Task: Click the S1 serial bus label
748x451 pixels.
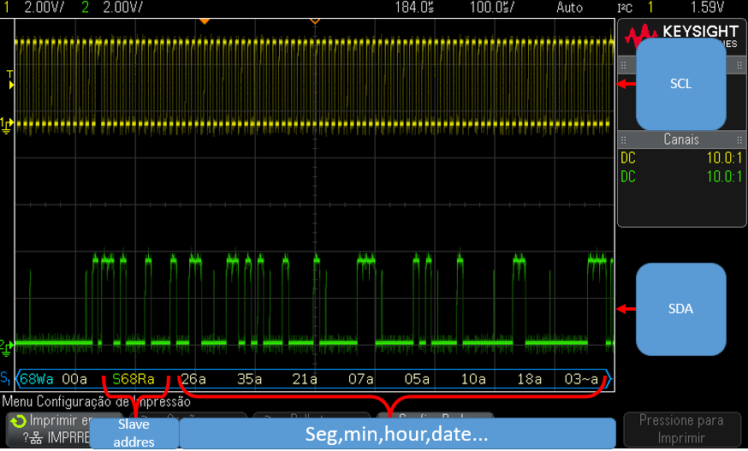Action: [6, 378]
